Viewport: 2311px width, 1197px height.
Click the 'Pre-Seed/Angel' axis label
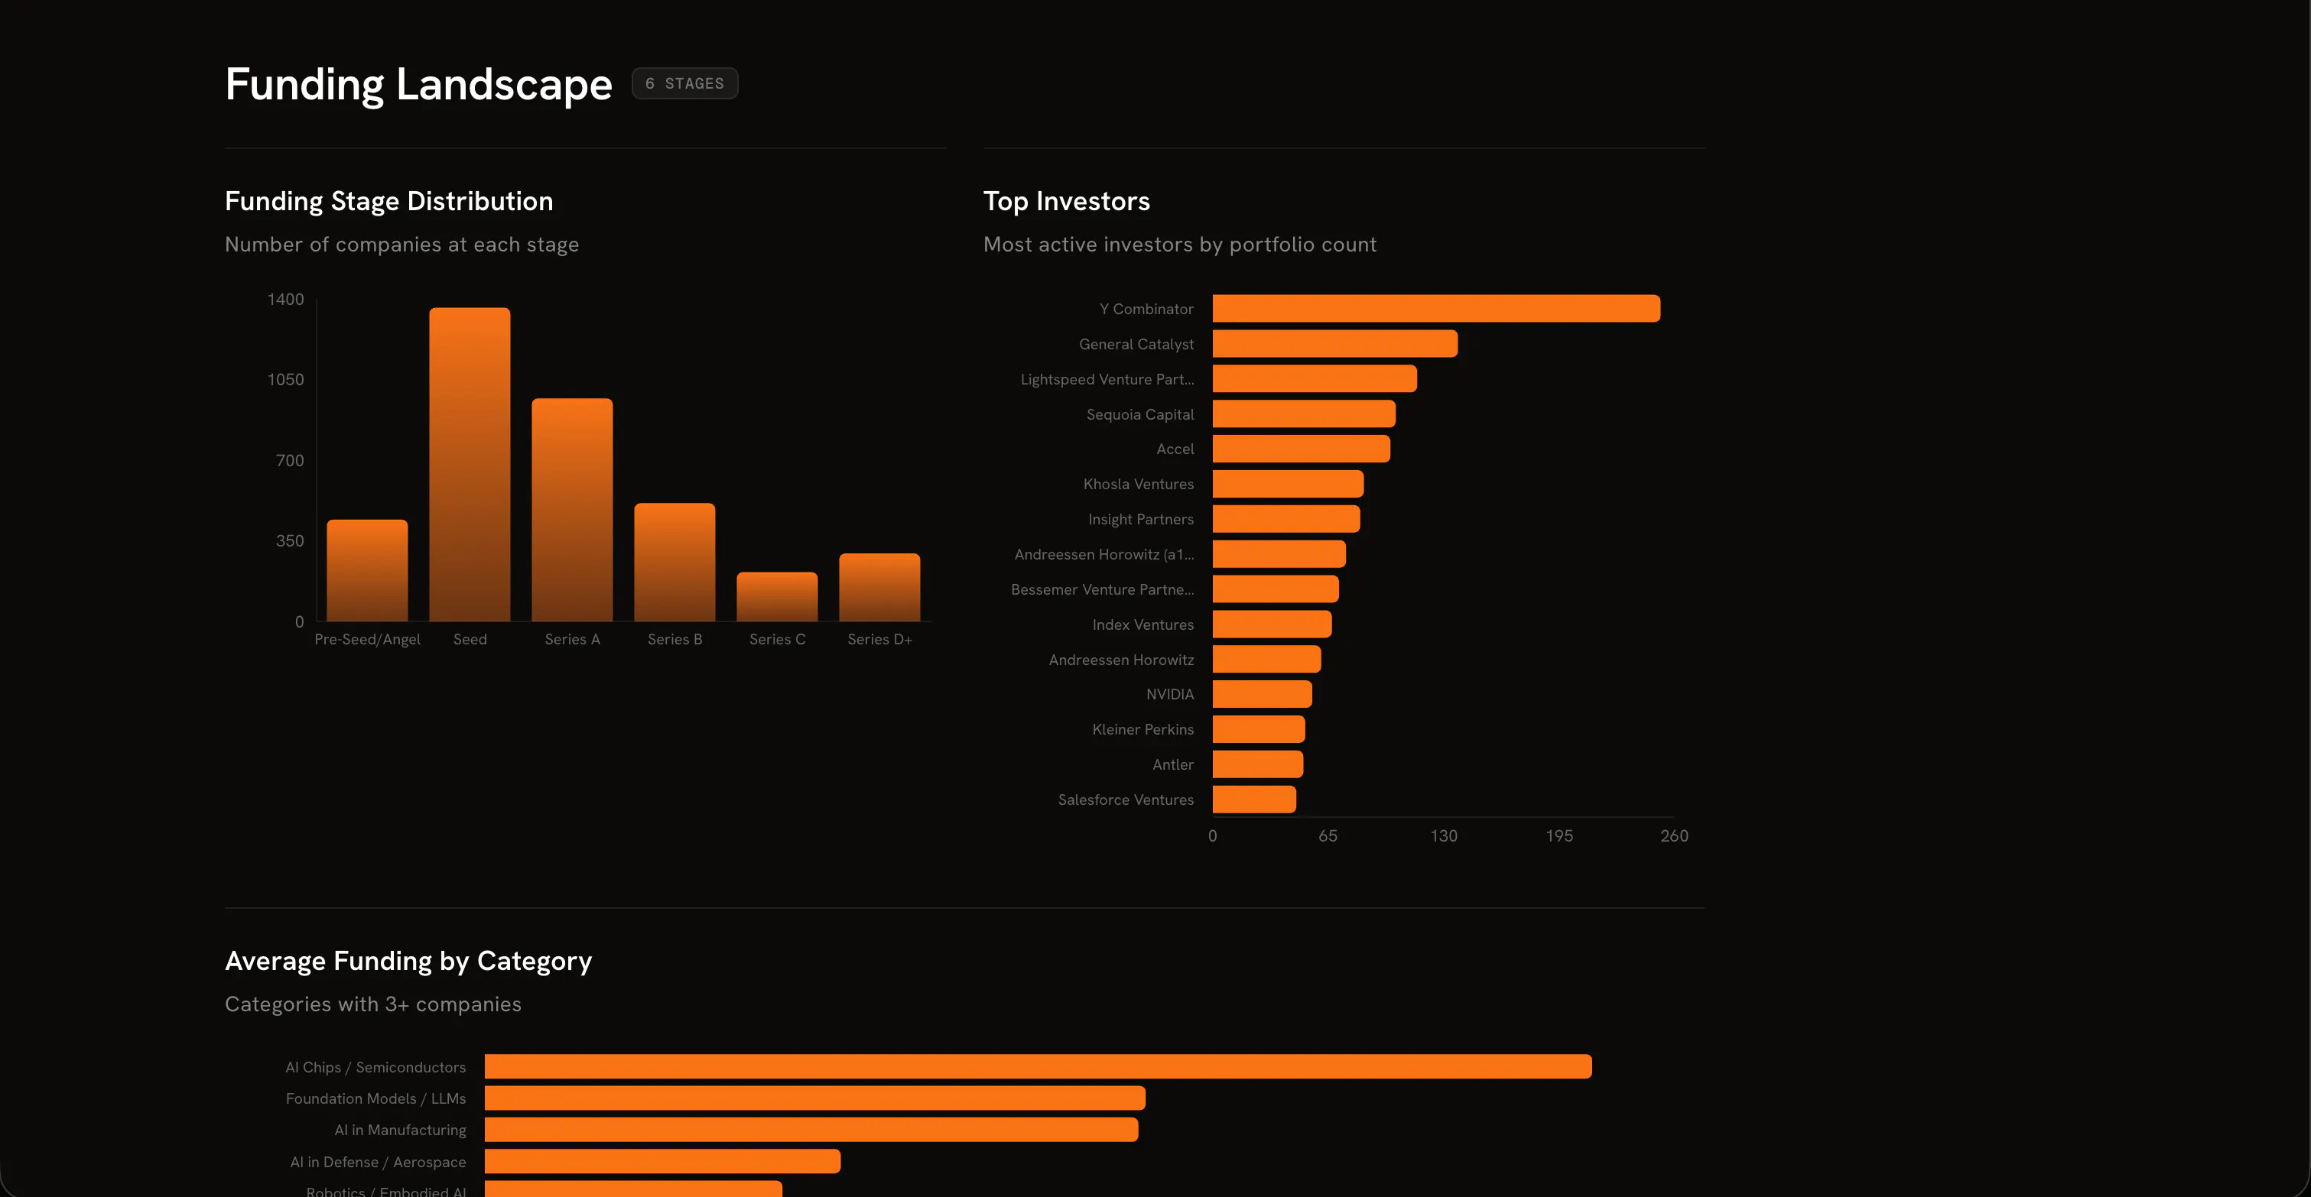[367, 639]
